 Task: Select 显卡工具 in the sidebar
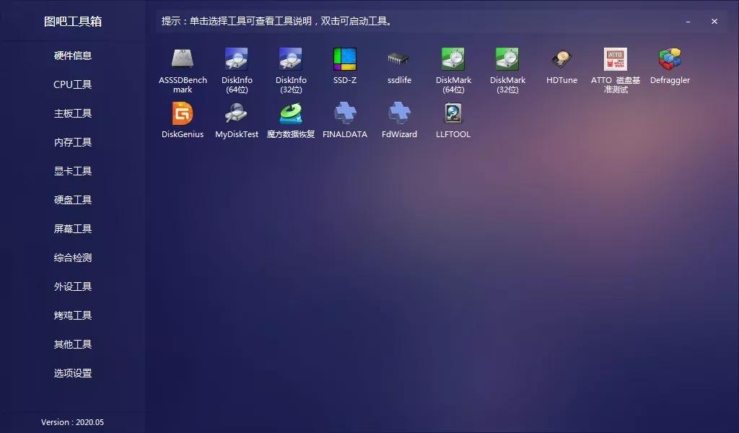[x=72, y=171]
